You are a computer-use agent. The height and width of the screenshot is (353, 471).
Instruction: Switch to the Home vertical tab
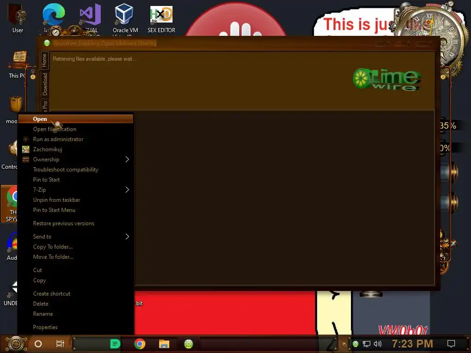45,60
